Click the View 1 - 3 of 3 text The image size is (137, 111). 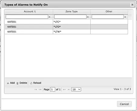click(x=122, y=89)
